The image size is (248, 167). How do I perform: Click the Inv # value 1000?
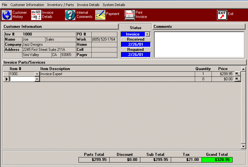coord(27,34)
